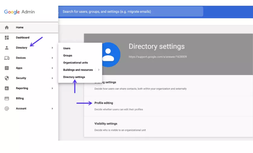Click 'Decide who is visible to an organizational unit'
253x153 pixels.
(x=120, y=130)
